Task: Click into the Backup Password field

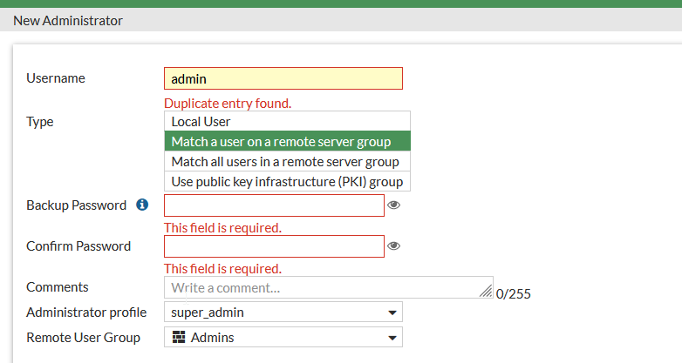Action: [274, 205]
